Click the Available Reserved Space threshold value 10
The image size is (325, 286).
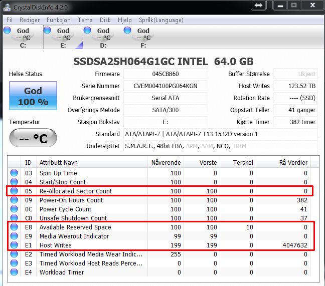click(250, 227)
